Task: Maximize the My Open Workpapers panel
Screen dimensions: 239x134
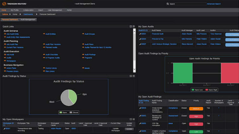Action: coord(131,119)
